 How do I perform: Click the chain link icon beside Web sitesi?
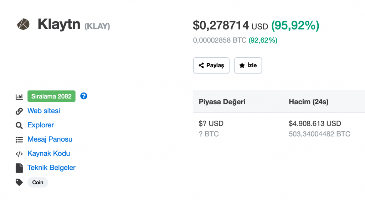pyautogui.click(x=19, y=111)
